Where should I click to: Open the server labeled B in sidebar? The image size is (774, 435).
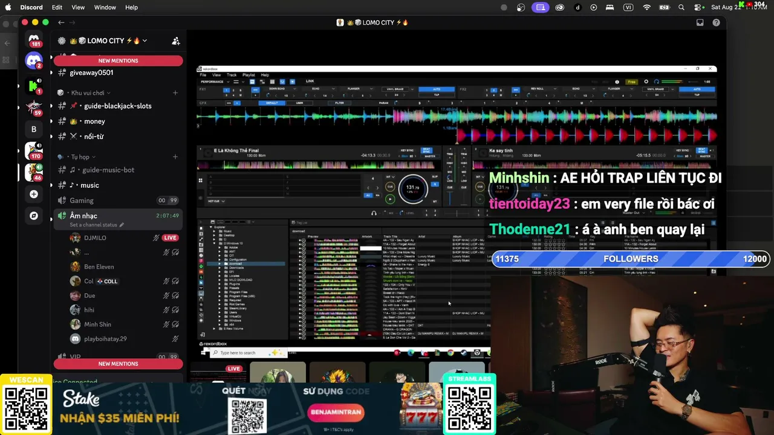[34, 129]
